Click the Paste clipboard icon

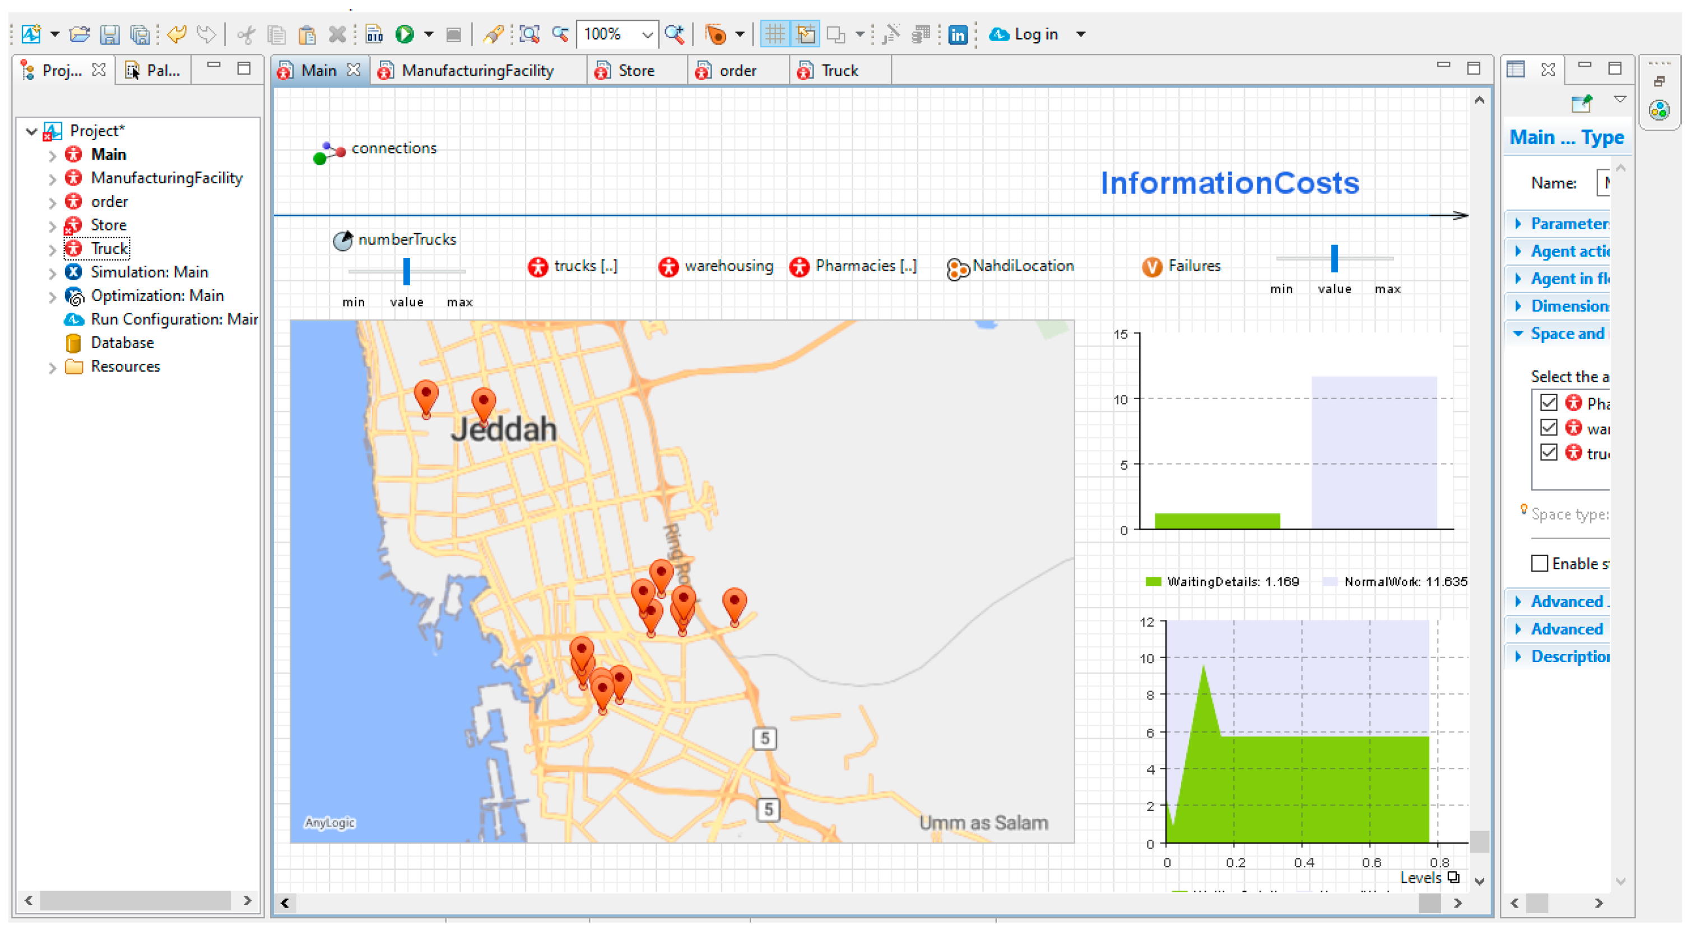(x=306, y=34)
